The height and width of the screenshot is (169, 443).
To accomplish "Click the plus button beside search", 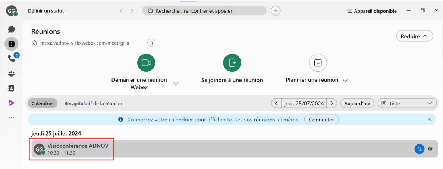I will coord(276,11).
